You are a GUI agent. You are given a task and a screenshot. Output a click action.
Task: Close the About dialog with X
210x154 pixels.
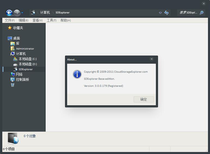click(x=152, y=59)
